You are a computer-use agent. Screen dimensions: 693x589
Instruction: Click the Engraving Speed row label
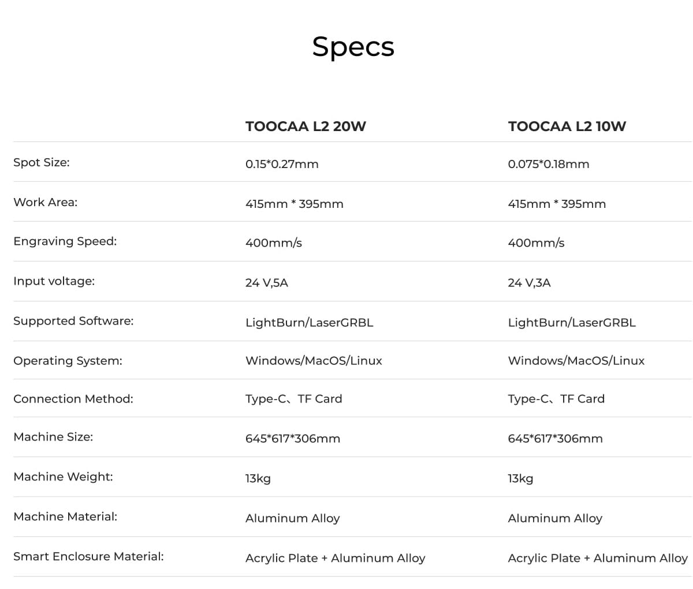pyautogui.click(x=65, y=241)
